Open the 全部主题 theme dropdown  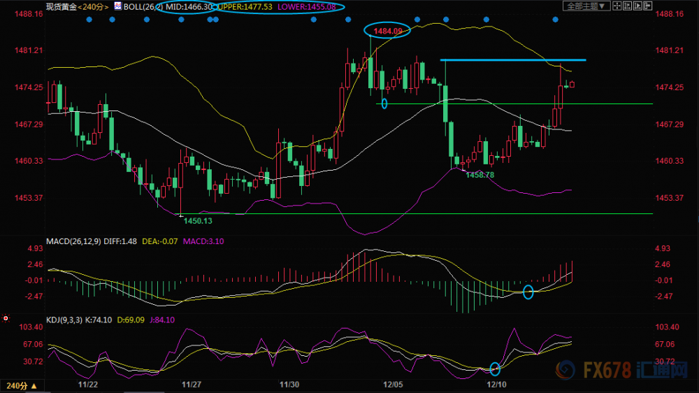586,6
